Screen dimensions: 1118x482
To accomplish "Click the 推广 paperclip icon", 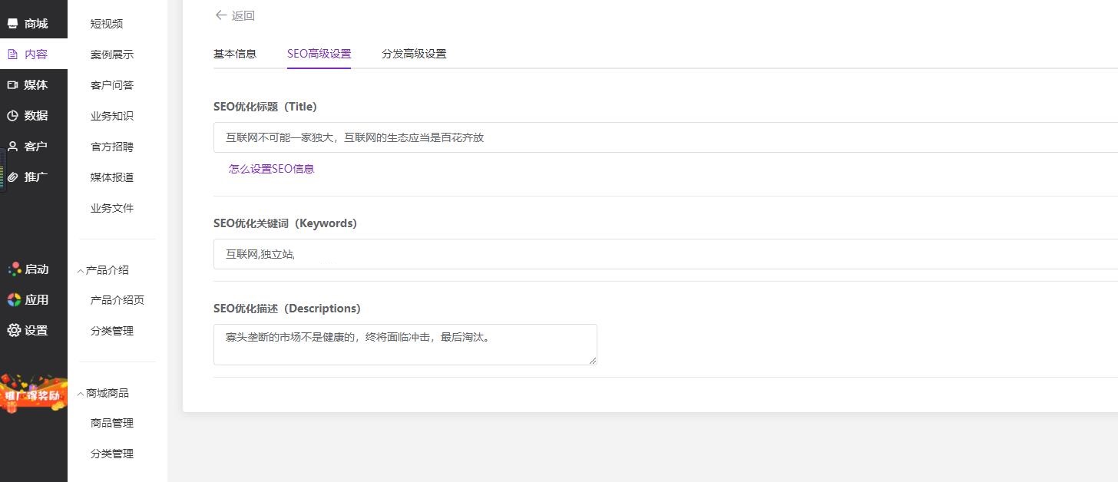I will point(12,177).
